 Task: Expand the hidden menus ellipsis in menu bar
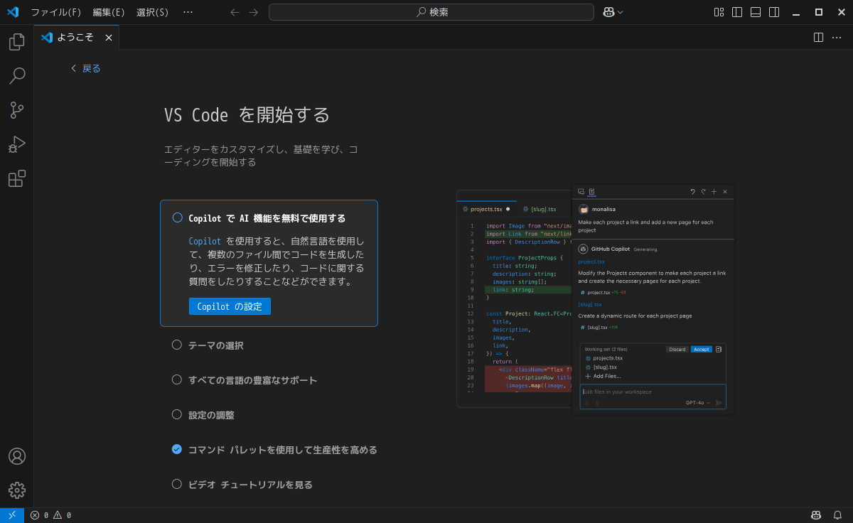click(x=188, y=12)
